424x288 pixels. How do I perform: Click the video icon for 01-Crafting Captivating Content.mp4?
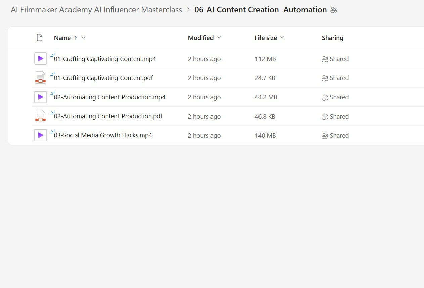[40, 59]
